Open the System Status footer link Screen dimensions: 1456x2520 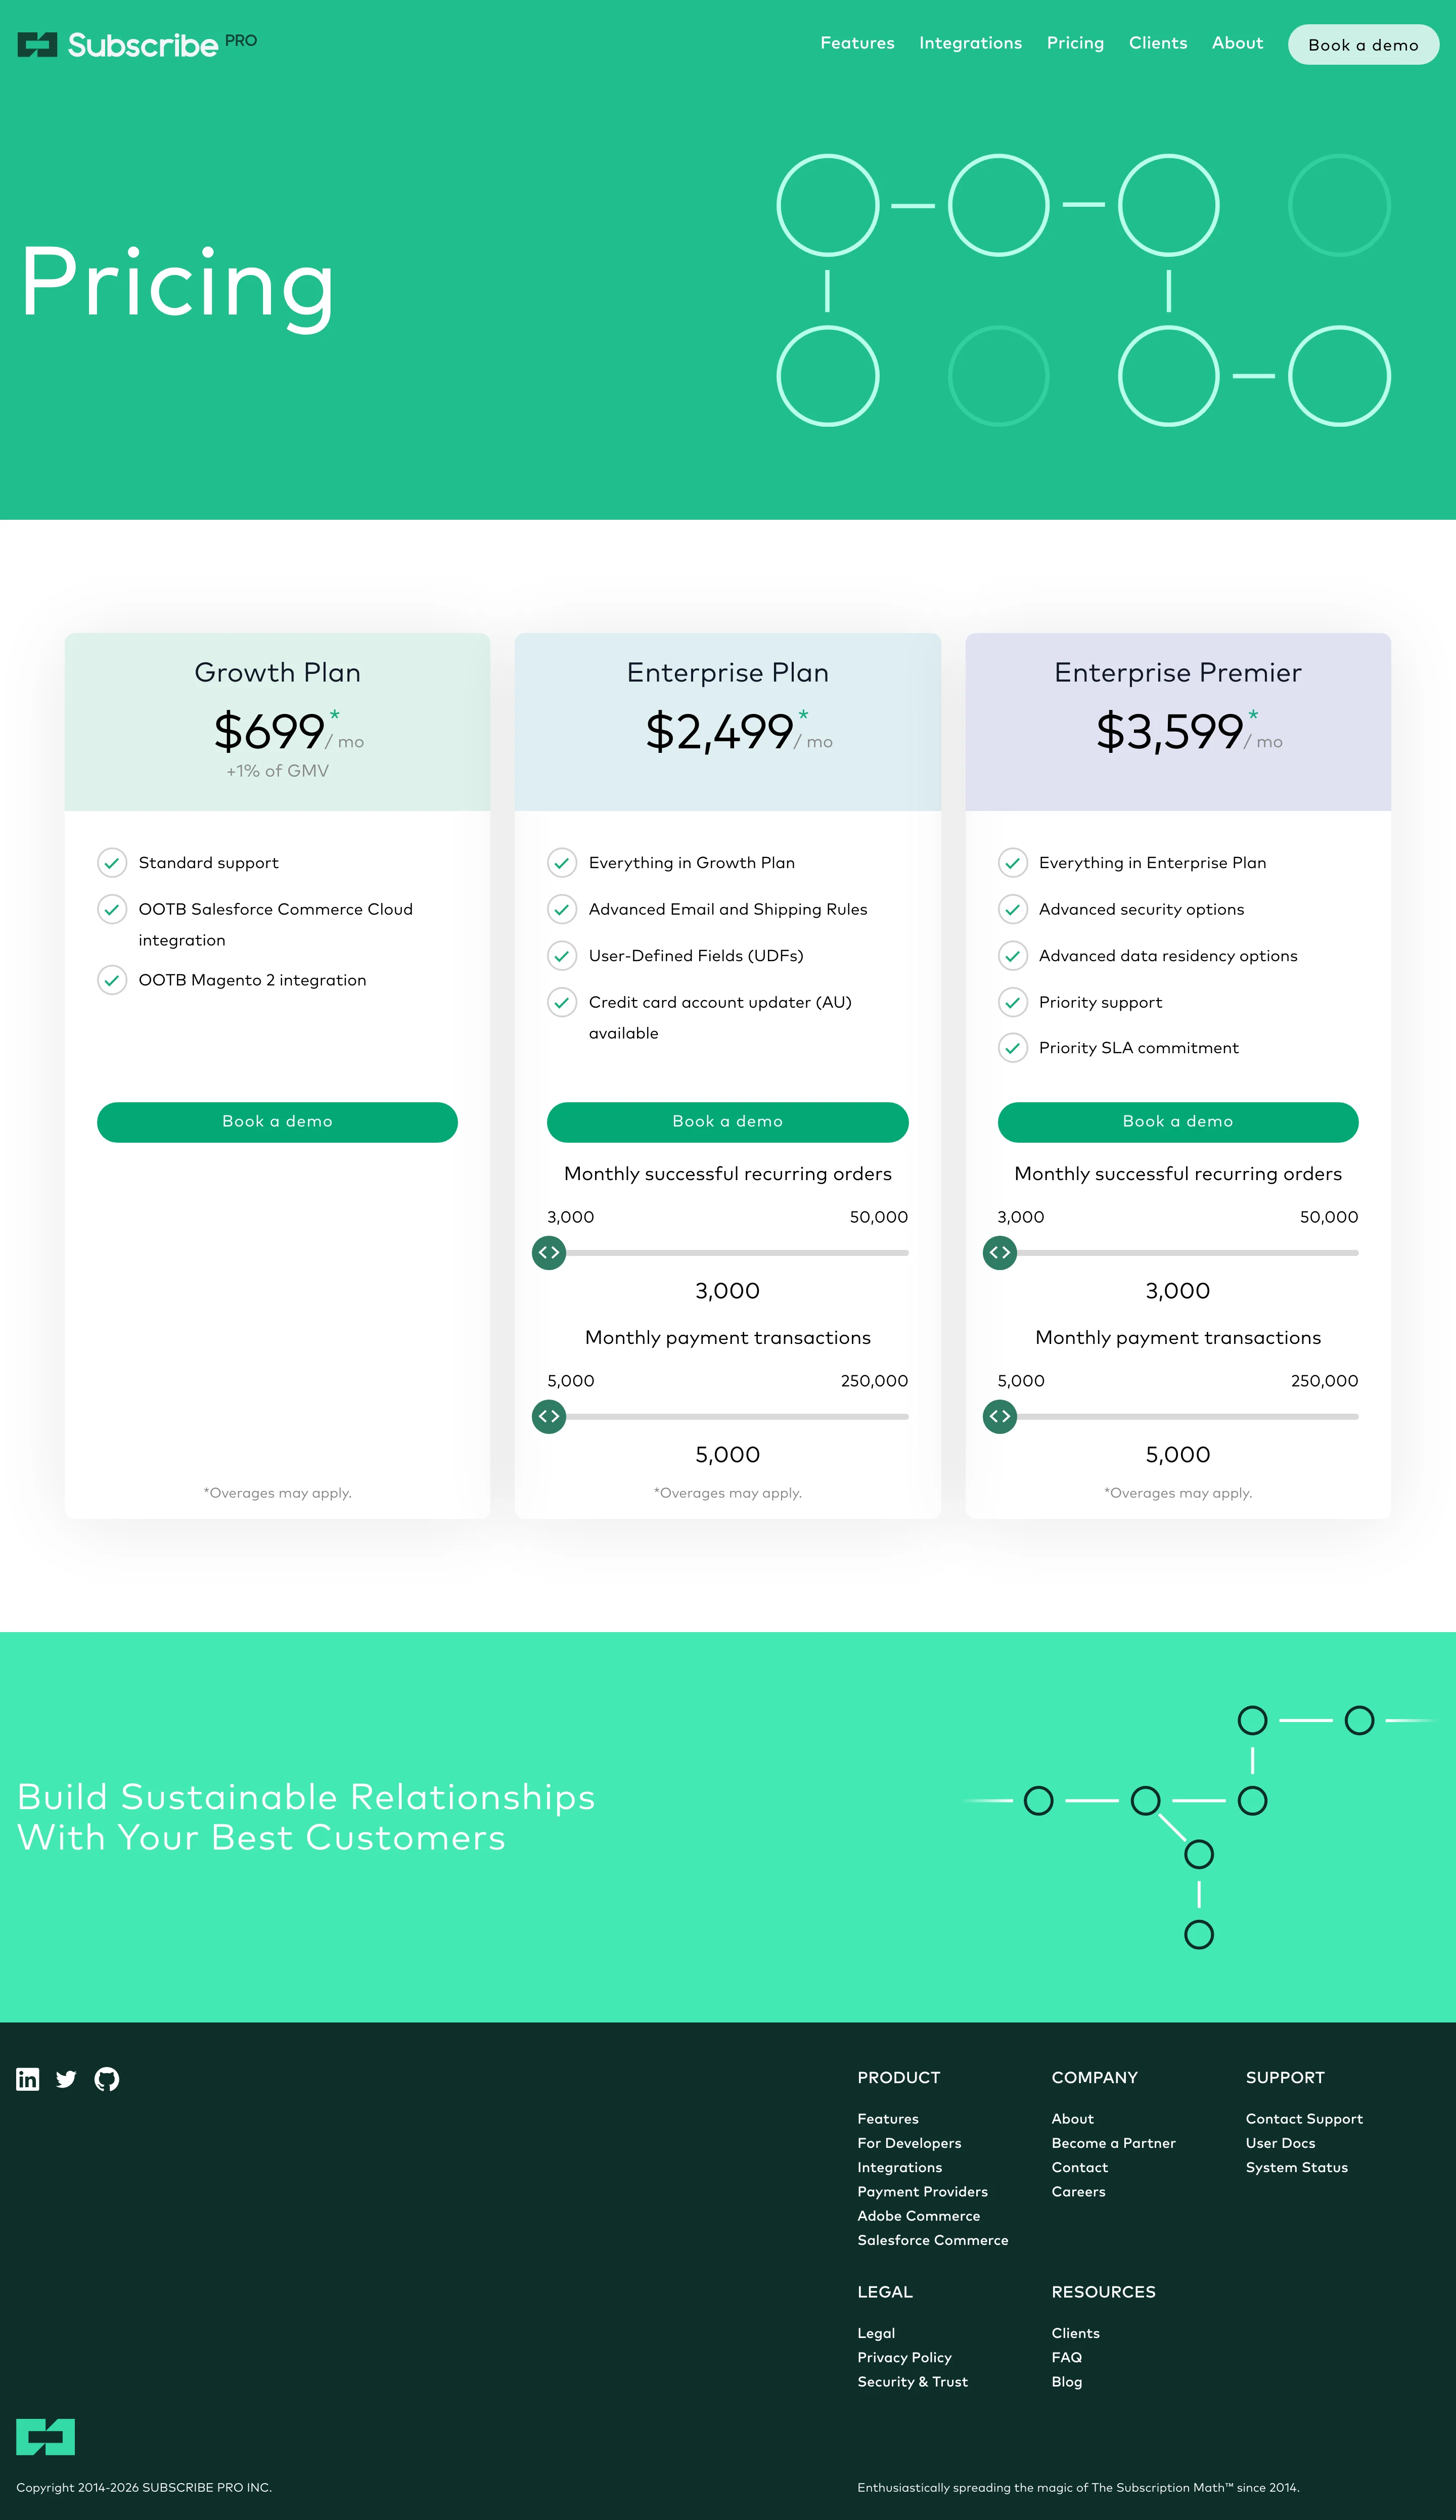tap(1296, 2167)
